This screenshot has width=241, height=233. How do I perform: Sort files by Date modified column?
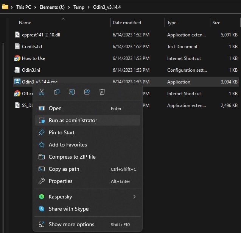[x=127, y=23]
